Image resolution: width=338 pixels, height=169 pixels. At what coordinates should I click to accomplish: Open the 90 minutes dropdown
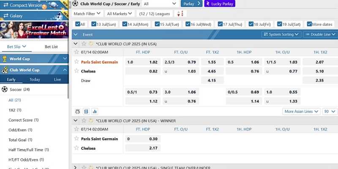tap(330, 112)
